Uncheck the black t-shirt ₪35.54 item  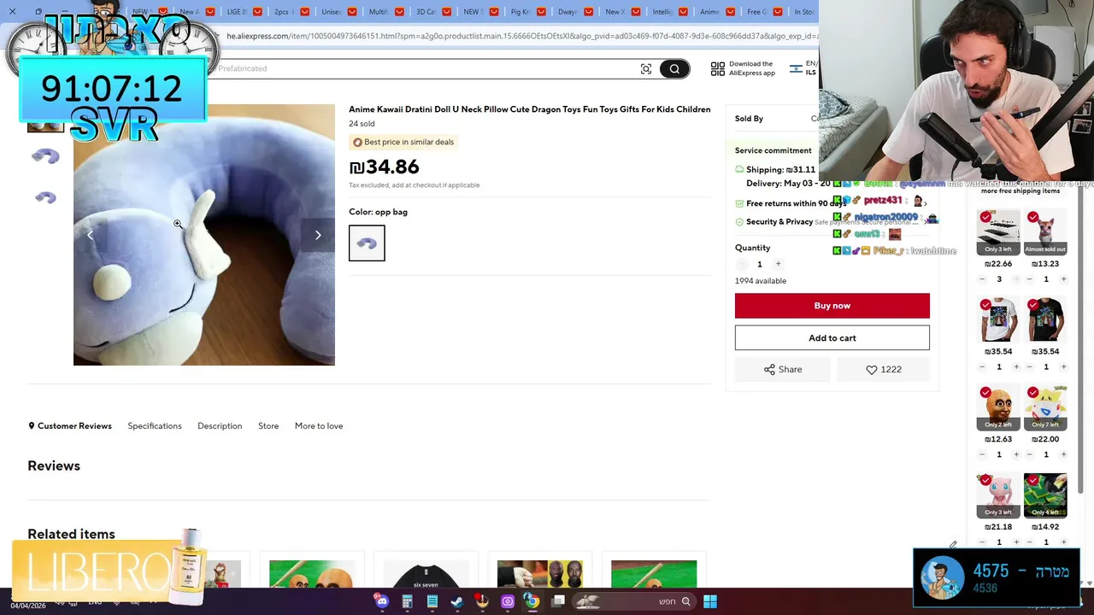point(1033,305)
